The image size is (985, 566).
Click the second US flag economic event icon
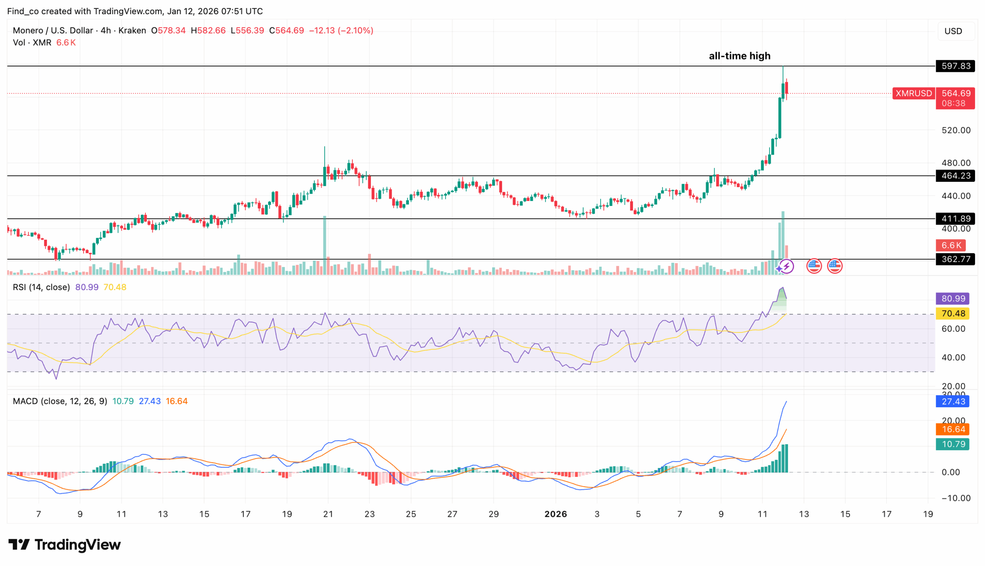pos(835,266)
